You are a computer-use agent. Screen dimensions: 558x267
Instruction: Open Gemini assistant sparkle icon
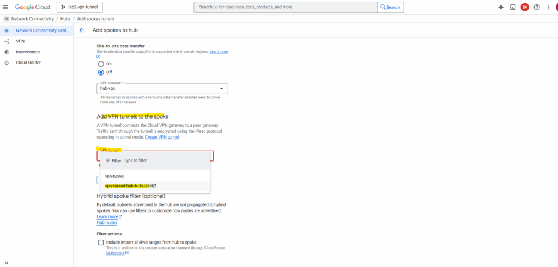(501, 7)
